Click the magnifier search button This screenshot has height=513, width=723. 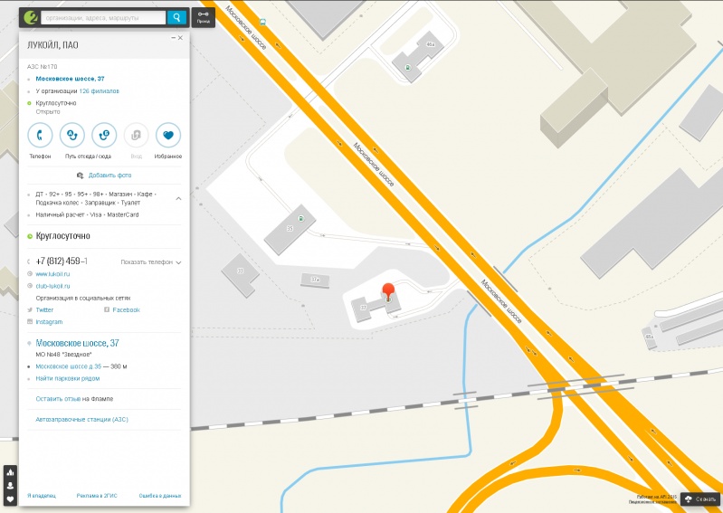176,17
